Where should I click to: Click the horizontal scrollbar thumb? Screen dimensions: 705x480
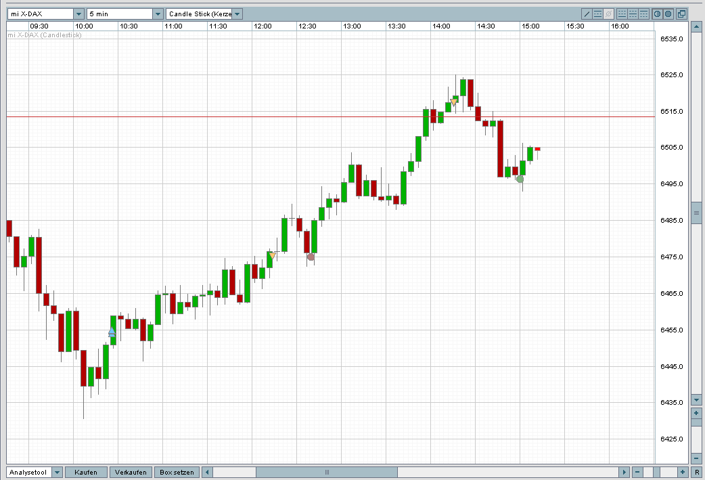pyautogui.click(x=327, y=473)
